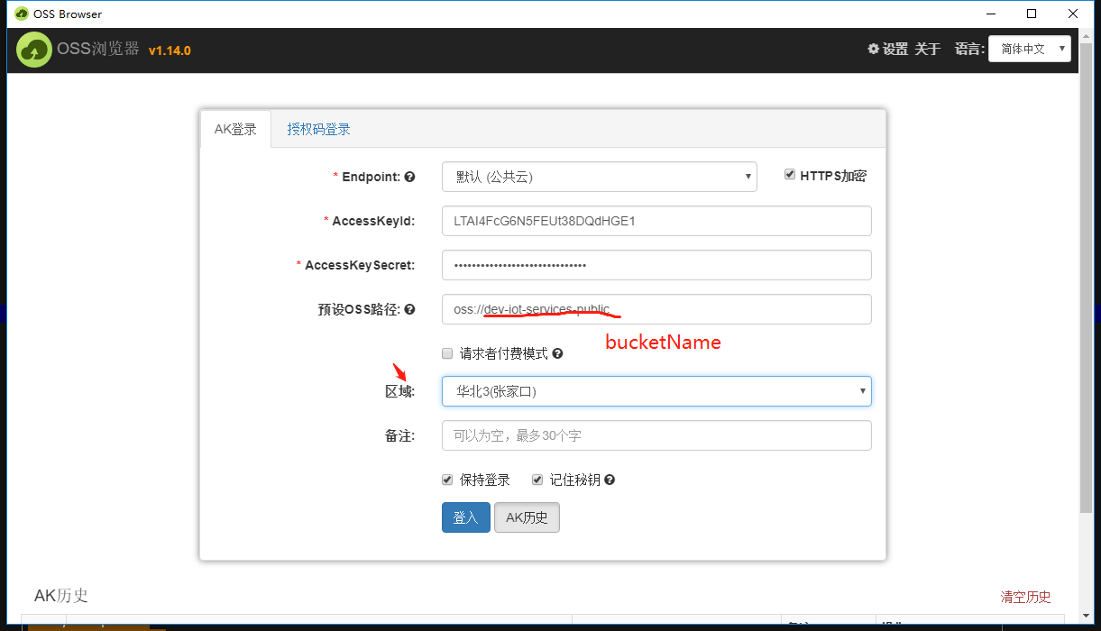Viewport: 1101px width, 631px height.
Task: Click the 请求者付费模式 help icon
Action: tap(557, 354)
